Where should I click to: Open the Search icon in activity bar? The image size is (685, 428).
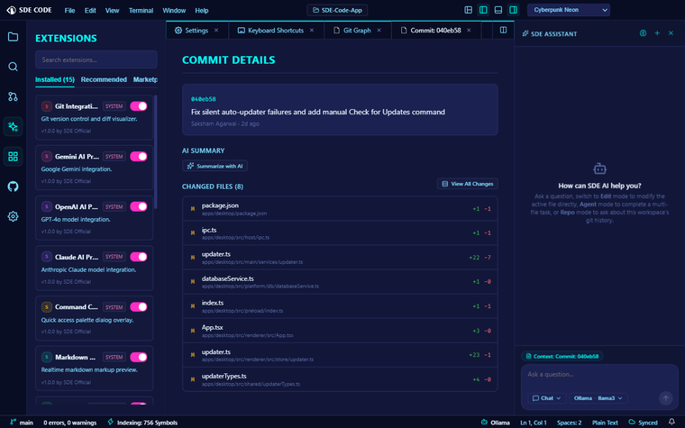tap(14, 67)
